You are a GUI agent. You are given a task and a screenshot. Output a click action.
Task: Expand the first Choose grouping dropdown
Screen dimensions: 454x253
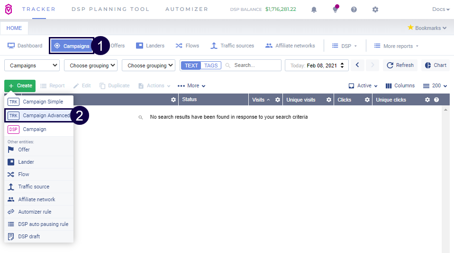[91, 66]
